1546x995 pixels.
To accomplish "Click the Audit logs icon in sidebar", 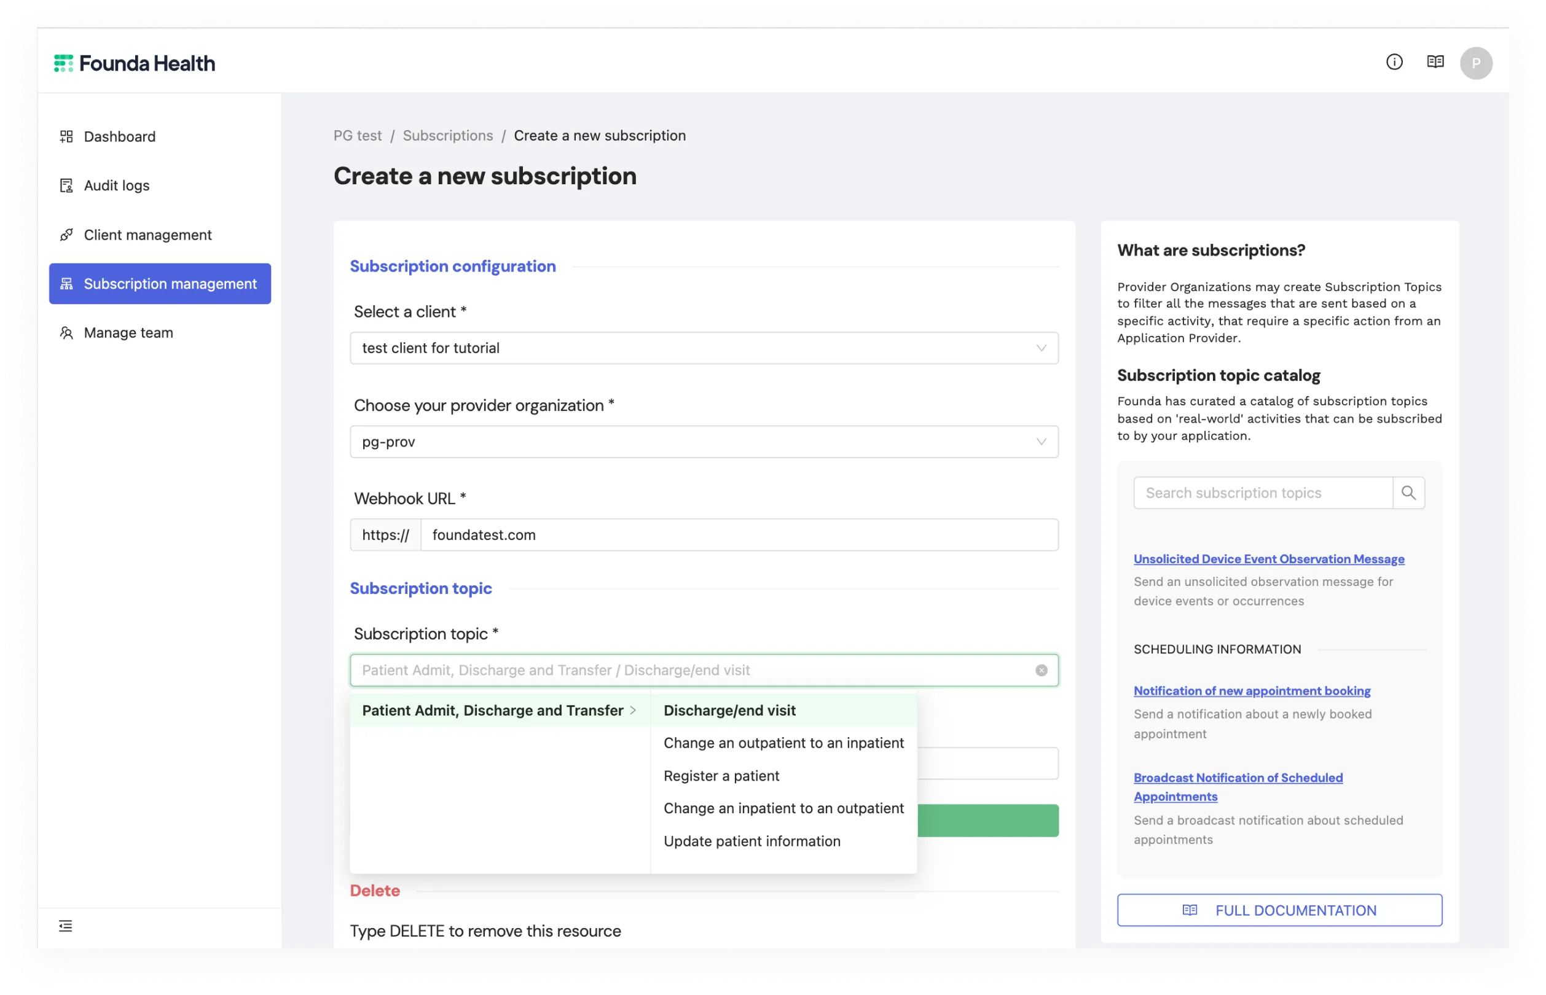I will (66, 185).
